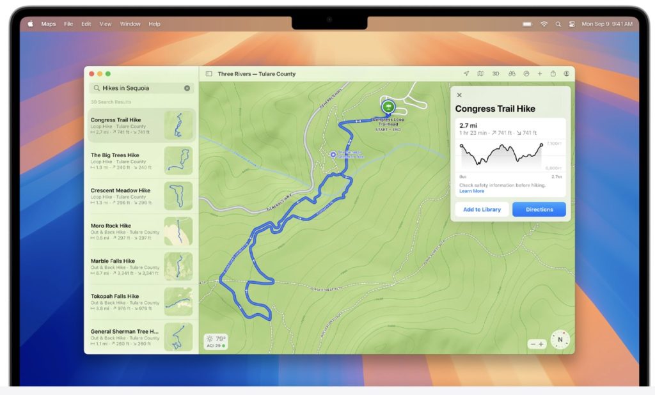Click the plus icon in the toolbar

pyautogui.click(x=539, y=74)
